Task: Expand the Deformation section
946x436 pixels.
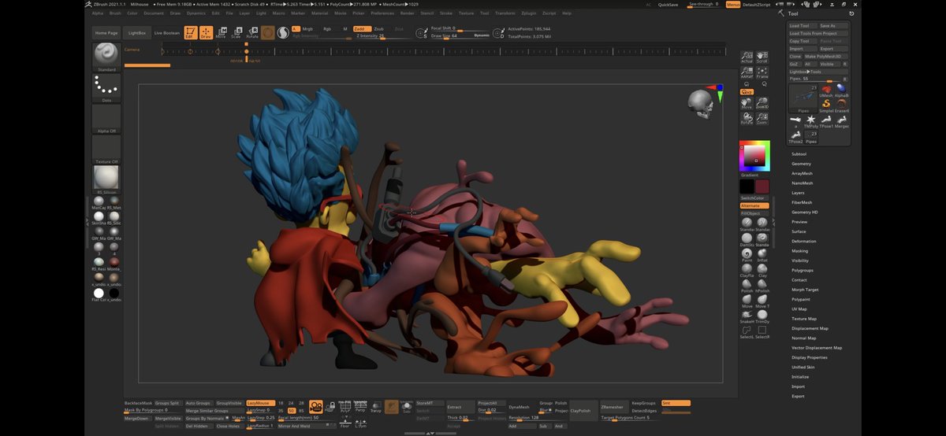Action: (804, 241)
